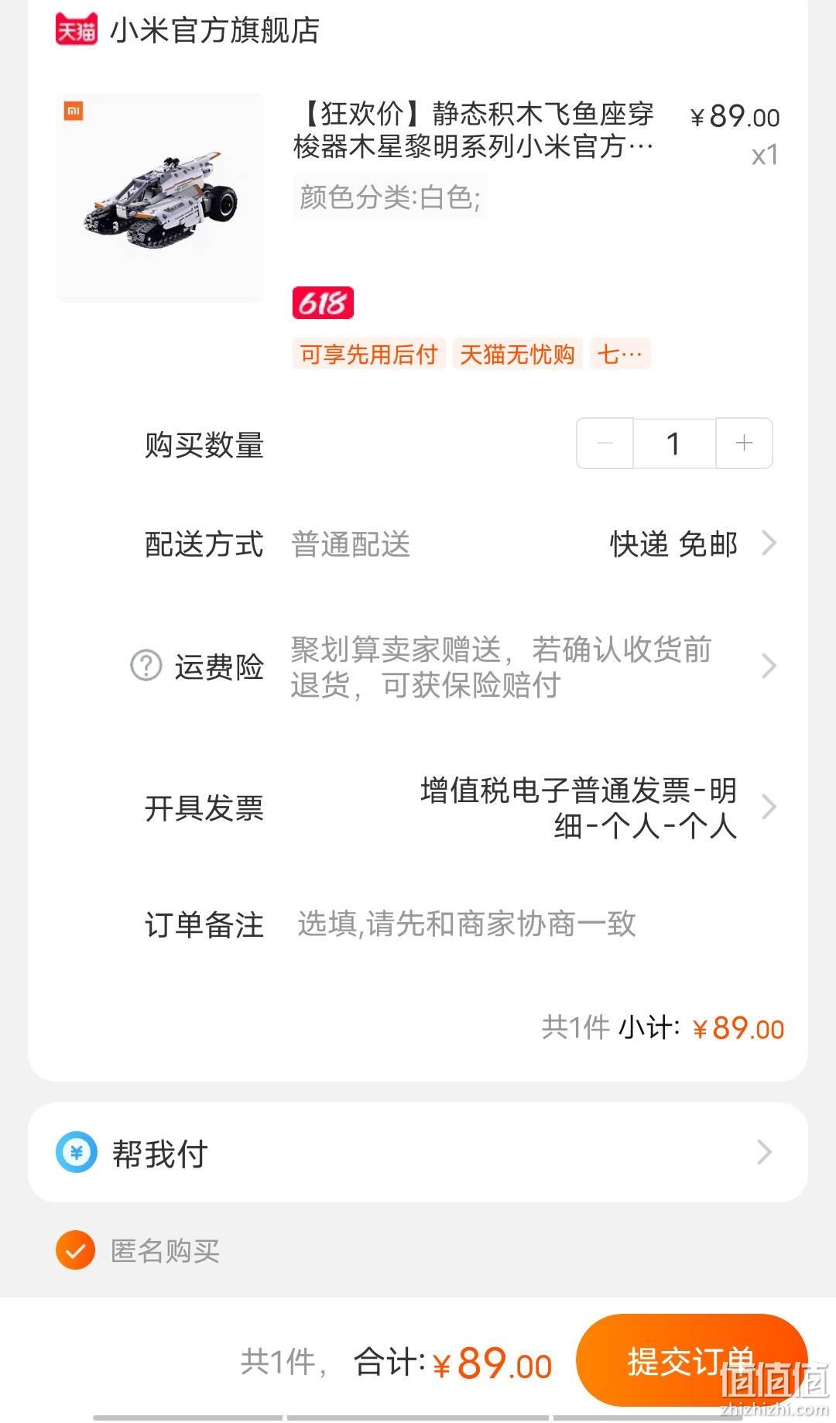Expand 开具发票 invoice options chevron

click(768, 807)
